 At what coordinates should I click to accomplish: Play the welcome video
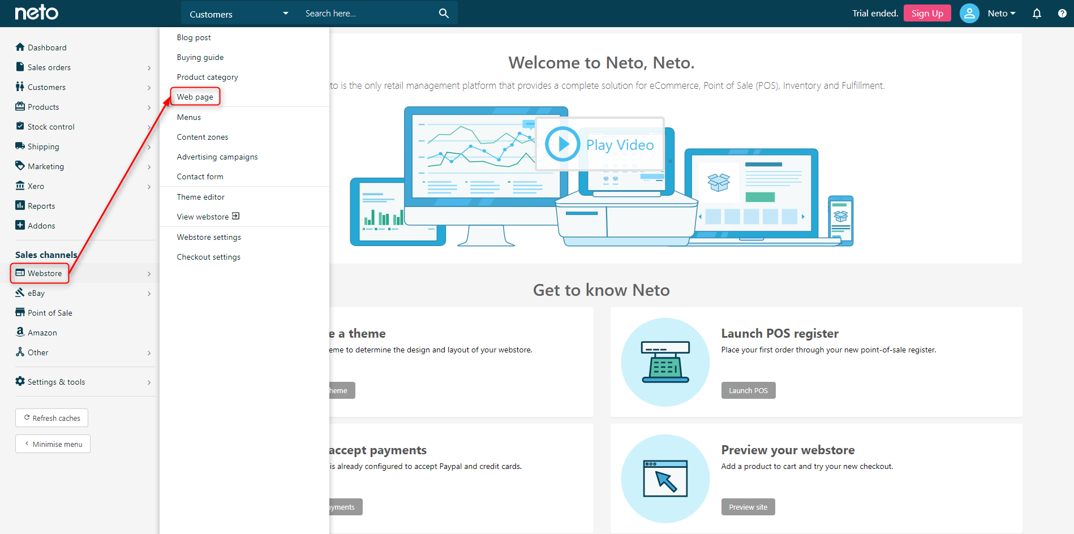pos(600,144)
